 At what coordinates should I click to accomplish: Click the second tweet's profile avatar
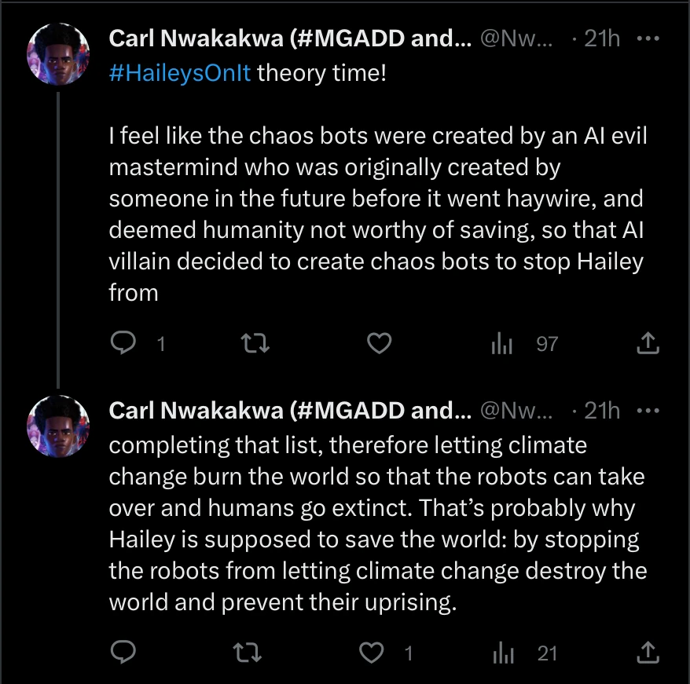pyautogui.click(x=58, y=426)
